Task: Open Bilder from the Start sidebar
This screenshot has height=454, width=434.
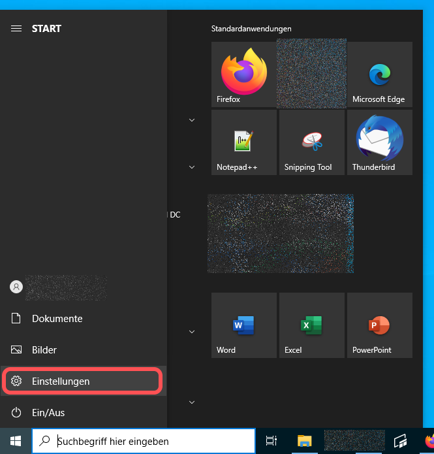Action: (84, 349)
